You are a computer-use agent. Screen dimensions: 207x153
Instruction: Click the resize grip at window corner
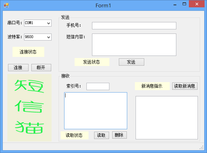[x=201, y=147]
